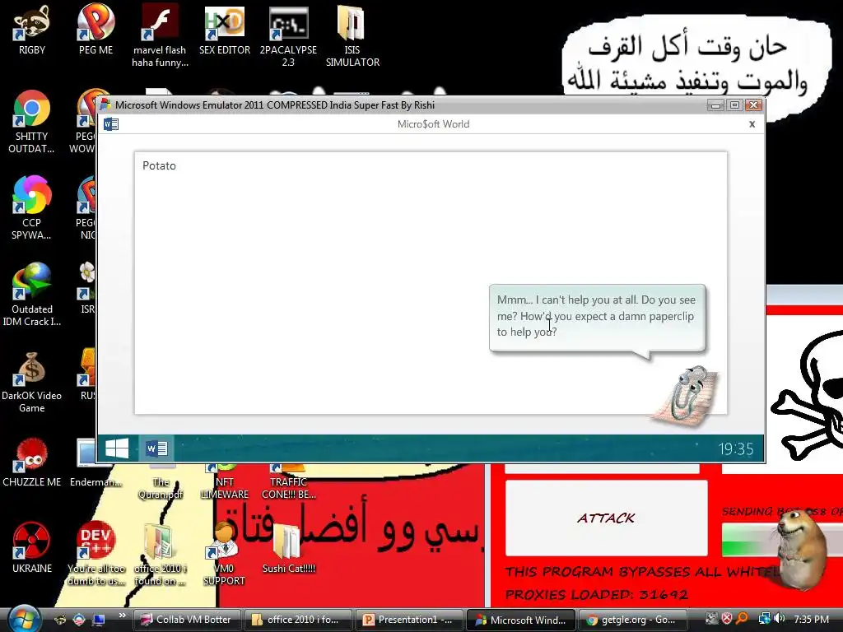Click the PROXIES LOADED: 31692 text
Viewport: 843px width, 632px height.
click(596, 594)
